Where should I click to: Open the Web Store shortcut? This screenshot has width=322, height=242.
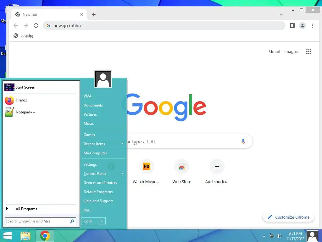(182, 171)
